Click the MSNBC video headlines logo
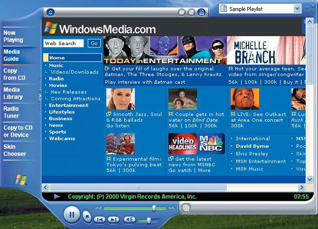This screenshot has width=318, height=229. [x=196, y=144]
